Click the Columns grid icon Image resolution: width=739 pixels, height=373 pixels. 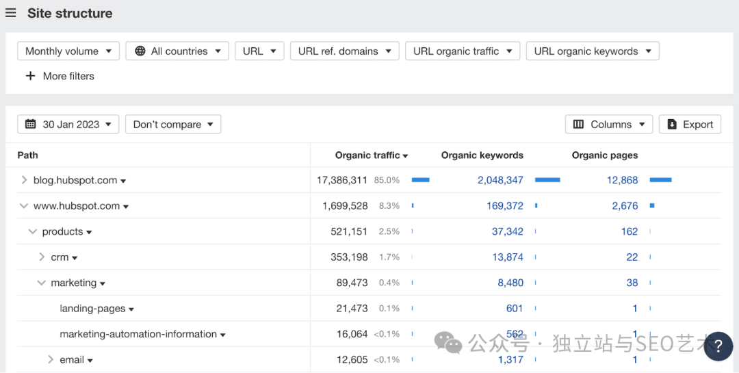578,124
